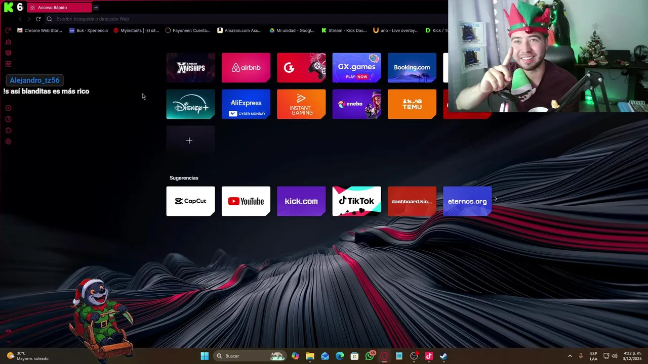Open kick.com suggestion tile

click(301, 201)
